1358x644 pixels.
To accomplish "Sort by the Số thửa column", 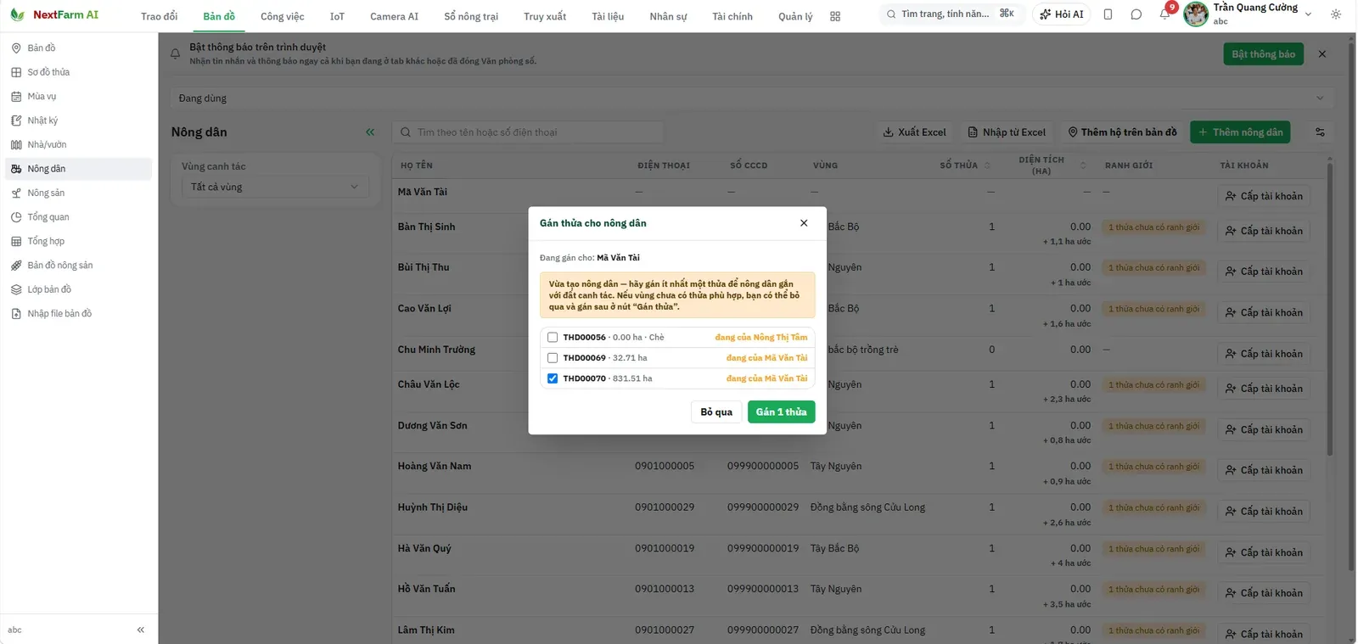I will pyautogui.click(x=965, y=165).
